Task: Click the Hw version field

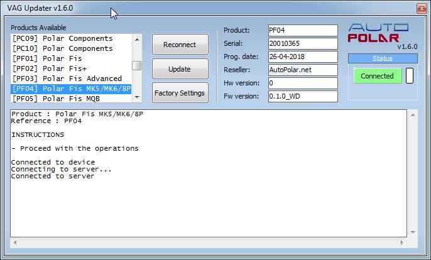Action: (303, 83)
